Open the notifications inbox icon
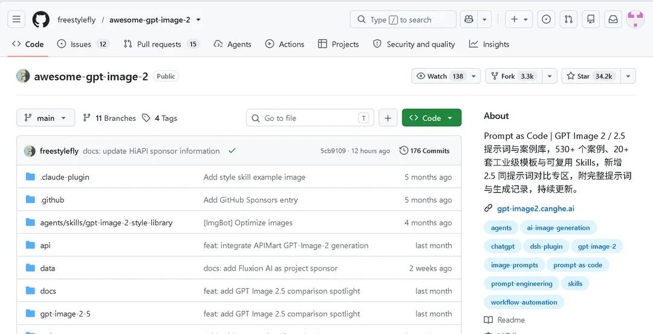653x334 pixels. pyautogui.click(x=613, y=19)
